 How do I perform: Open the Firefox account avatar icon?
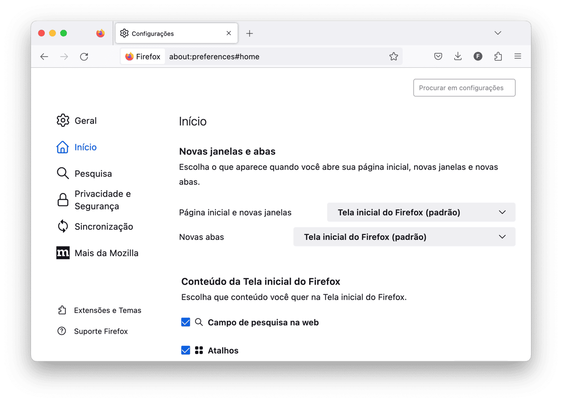478,56
